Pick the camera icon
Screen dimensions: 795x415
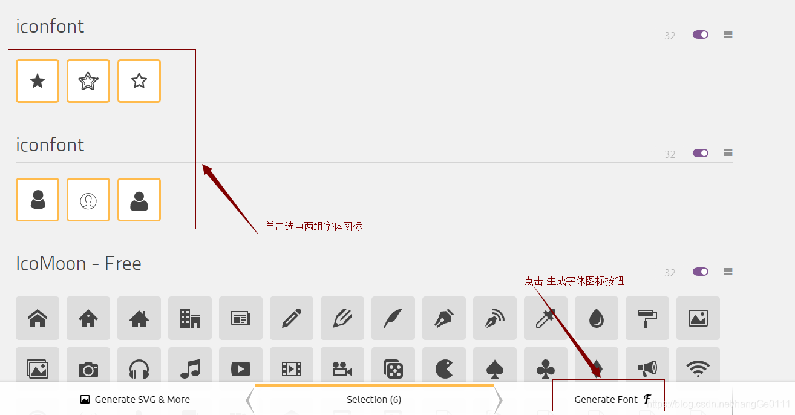pos(88,368)
